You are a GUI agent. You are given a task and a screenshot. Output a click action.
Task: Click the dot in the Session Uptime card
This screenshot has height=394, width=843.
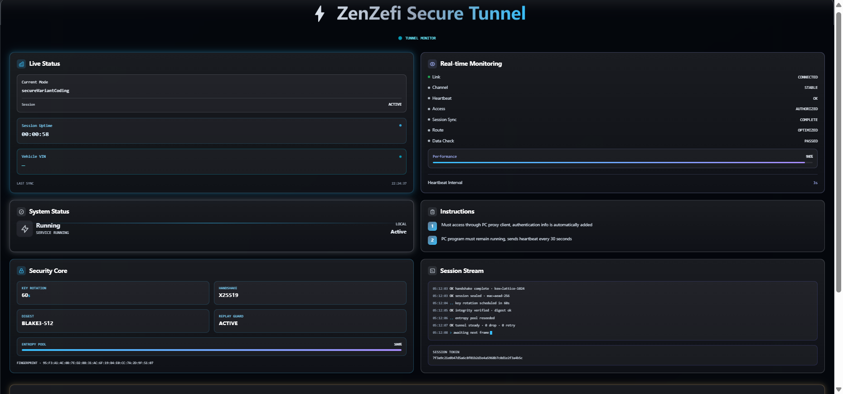click(x=400, y=126)
